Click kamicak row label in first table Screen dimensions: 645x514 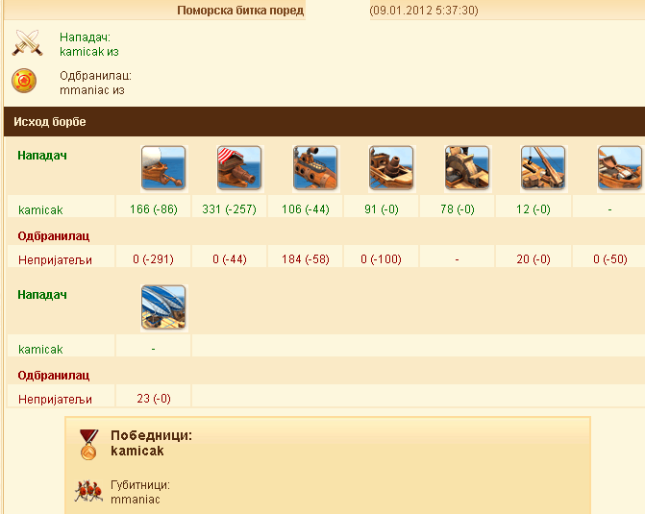(40, 210)
